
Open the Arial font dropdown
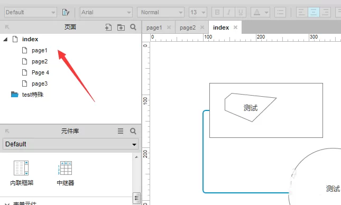pos(106,12)
